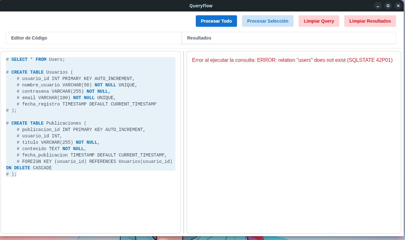
Task: Click the ON DELETE CASCADE line
Action: point(29,168)
